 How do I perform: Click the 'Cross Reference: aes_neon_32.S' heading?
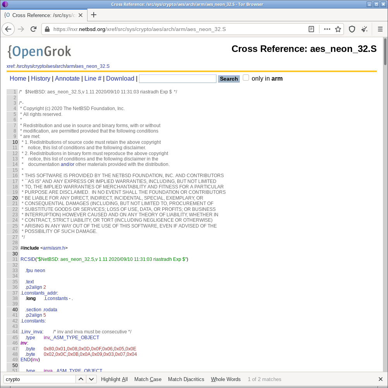click(304, 49)
